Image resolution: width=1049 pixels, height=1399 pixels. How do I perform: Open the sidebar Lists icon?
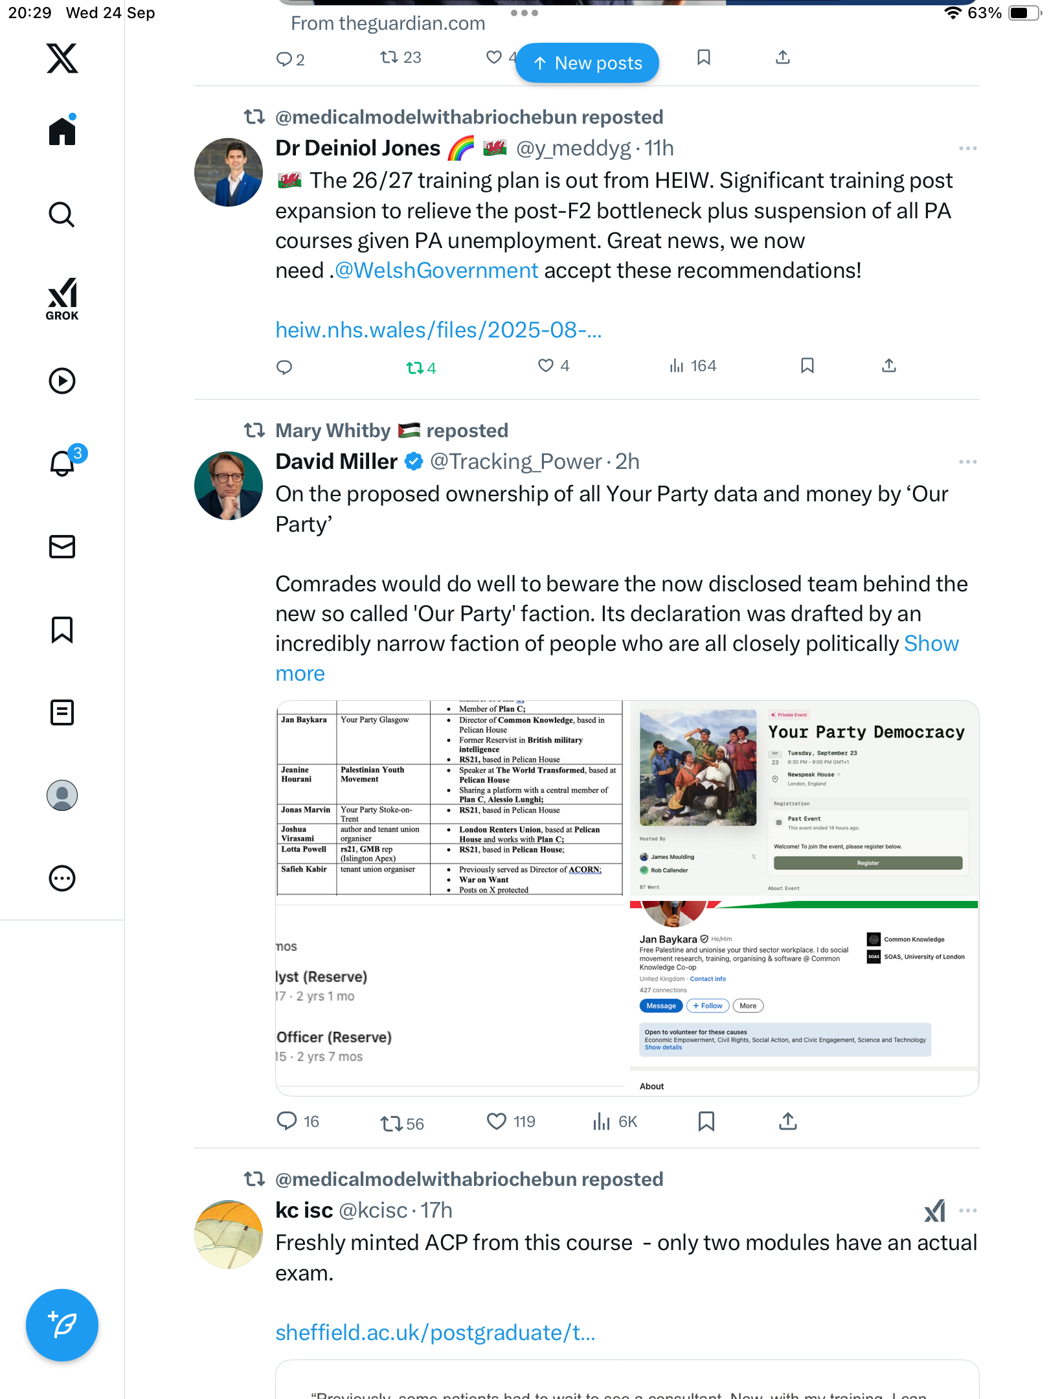[62, 712]
